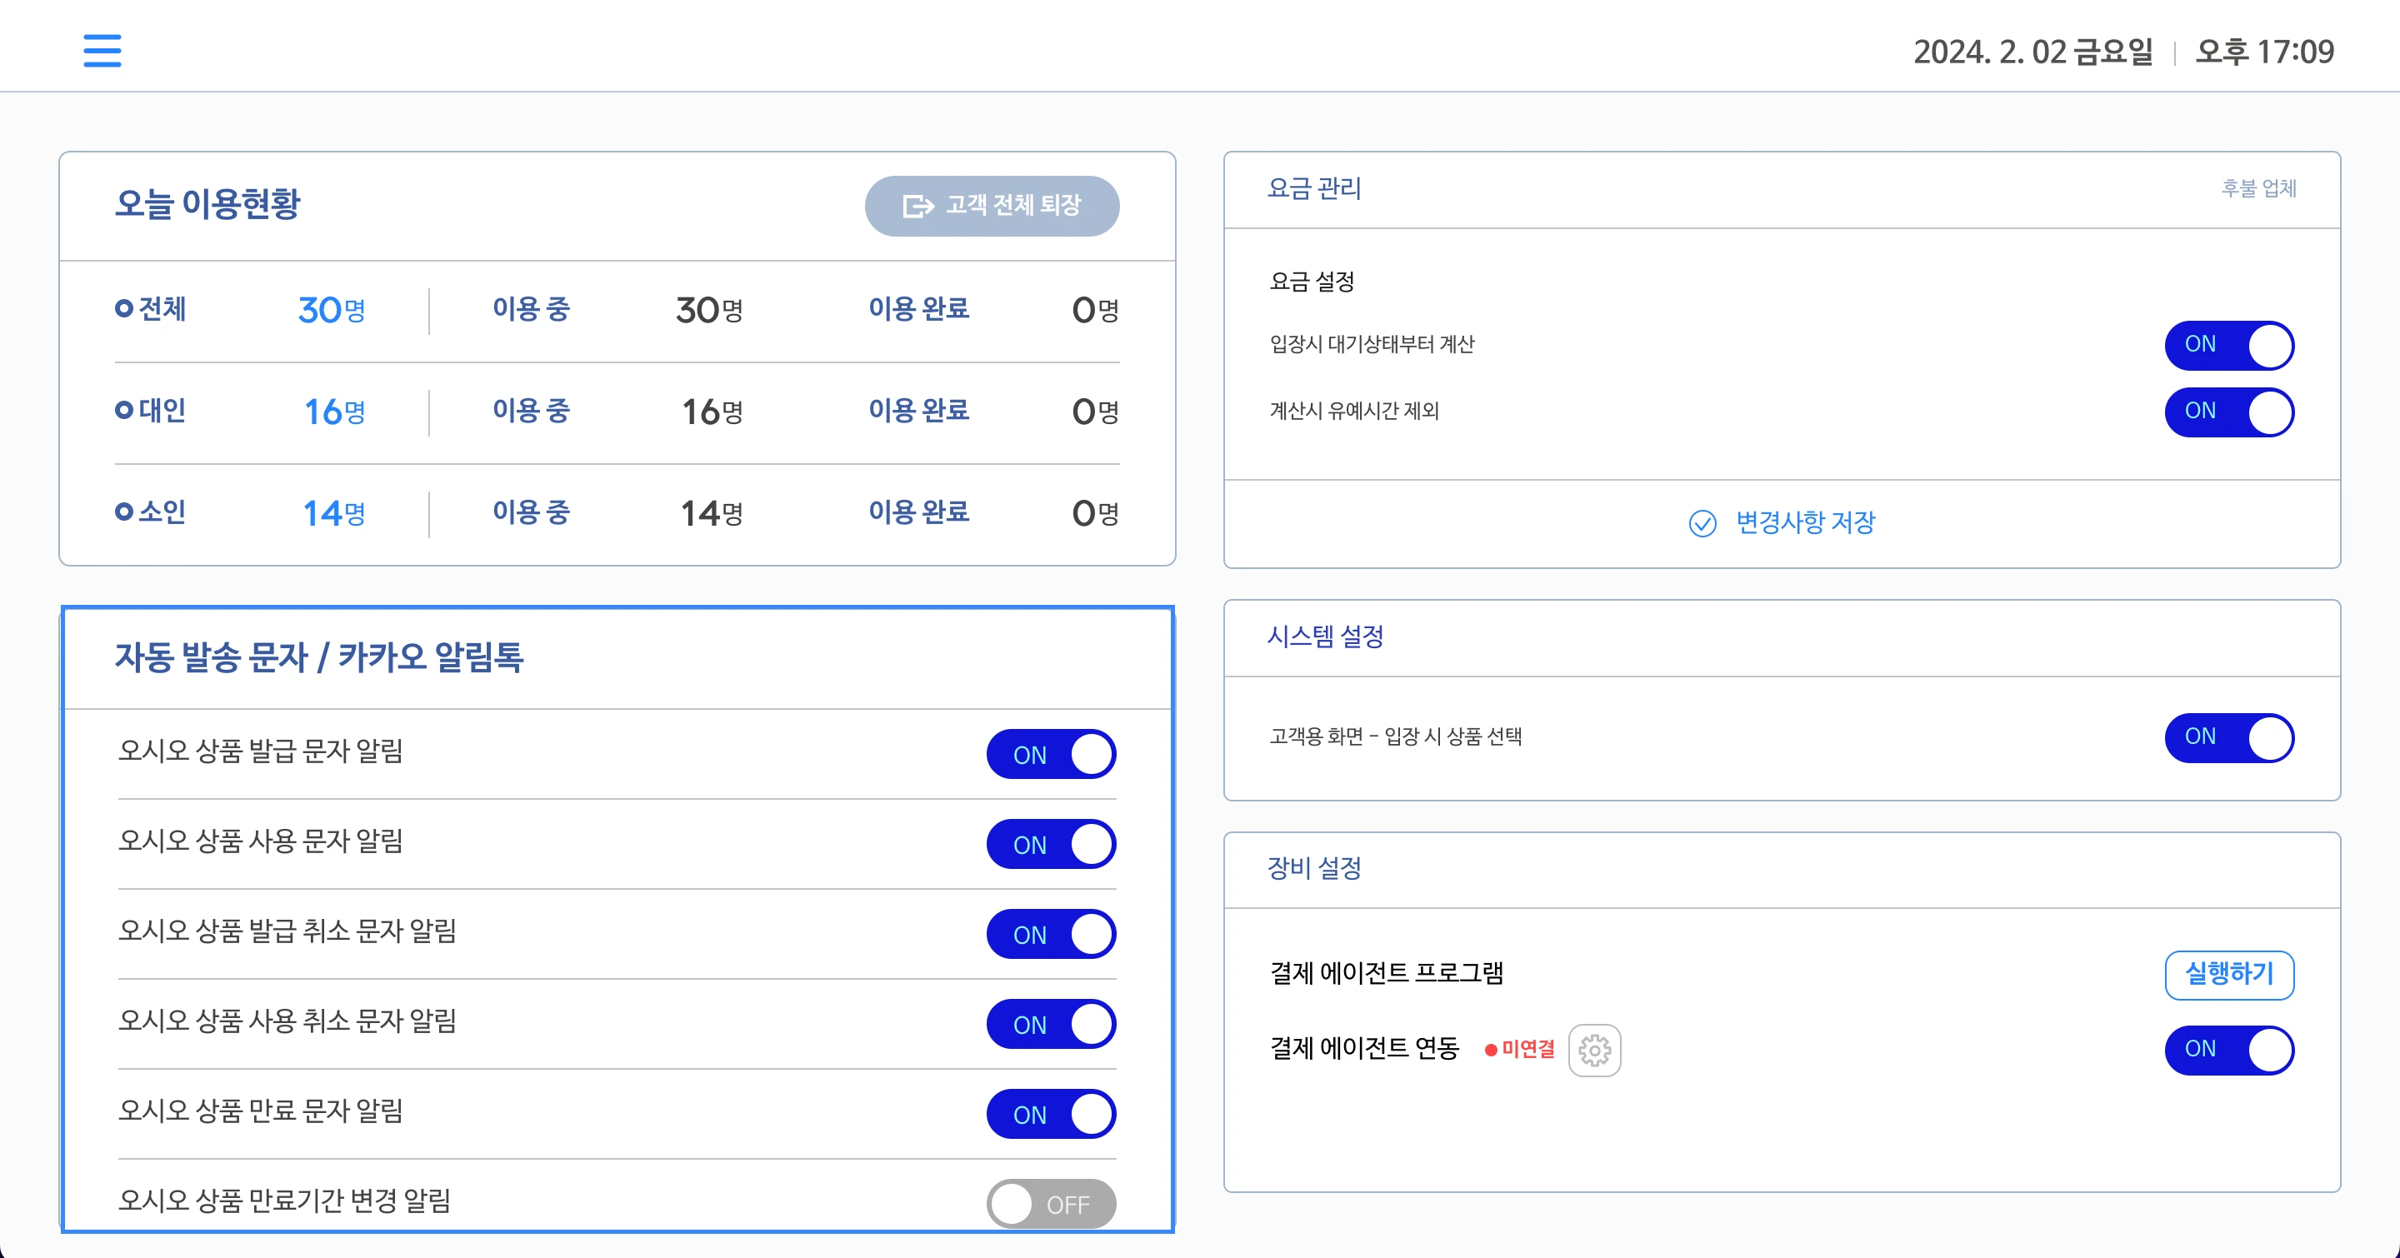Click the 후불 업체 label

click(x=2258, y=189)
